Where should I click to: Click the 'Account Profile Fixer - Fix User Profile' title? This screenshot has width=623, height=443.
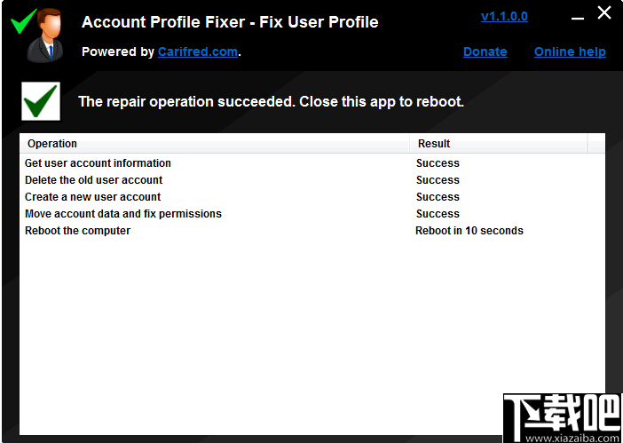pyautogui.click(x=230, y=22)
